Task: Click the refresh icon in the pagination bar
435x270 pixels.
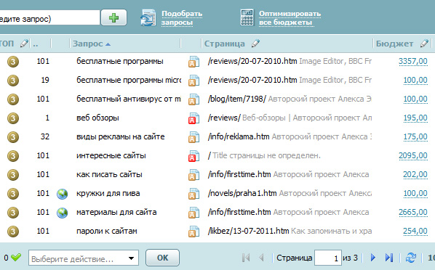Action: (x=410, y=258)
